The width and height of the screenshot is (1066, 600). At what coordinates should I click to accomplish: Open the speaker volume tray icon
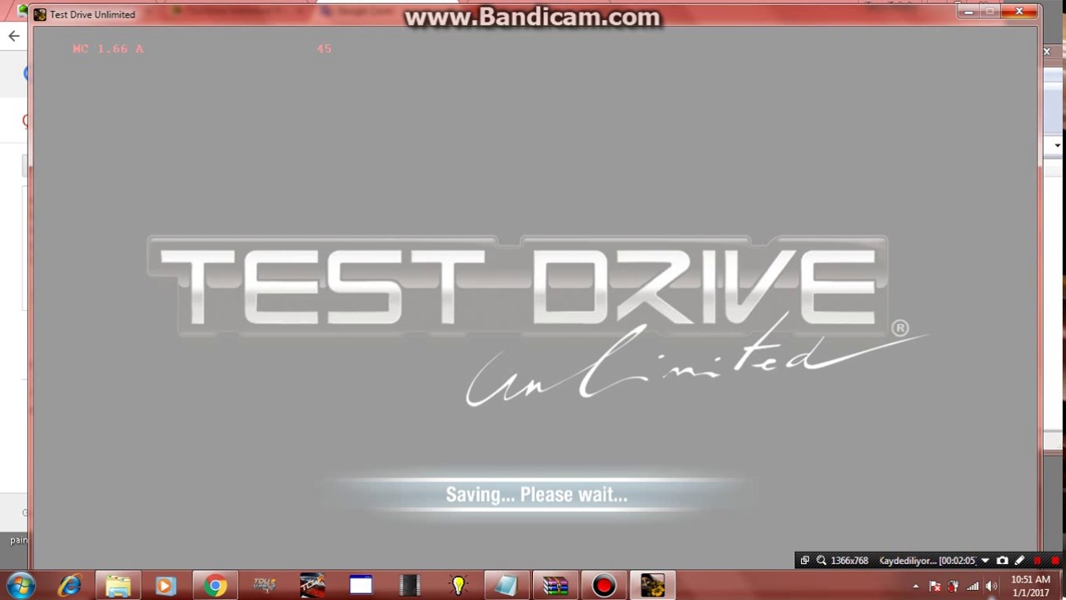pos(991,587)
